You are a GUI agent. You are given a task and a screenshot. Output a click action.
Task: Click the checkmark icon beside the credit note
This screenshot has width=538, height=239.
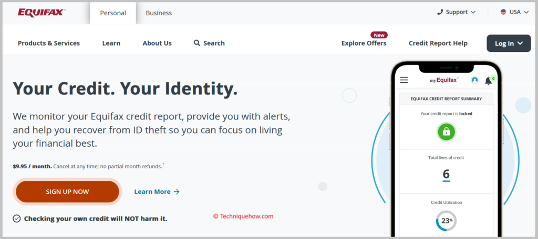16,219
